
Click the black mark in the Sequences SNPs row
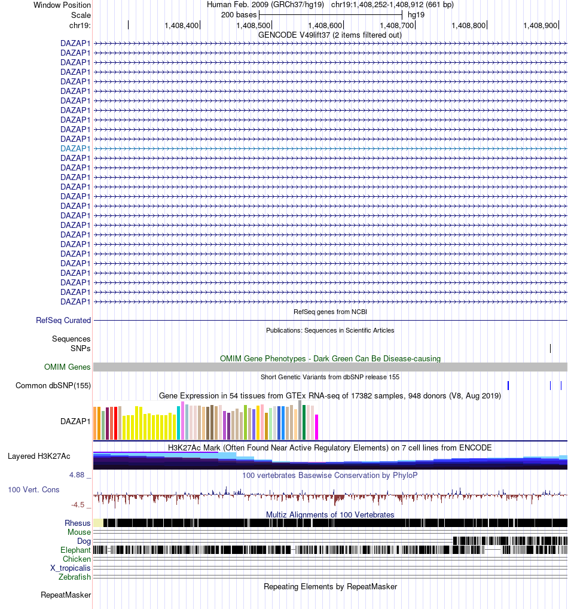click(550, 348)
